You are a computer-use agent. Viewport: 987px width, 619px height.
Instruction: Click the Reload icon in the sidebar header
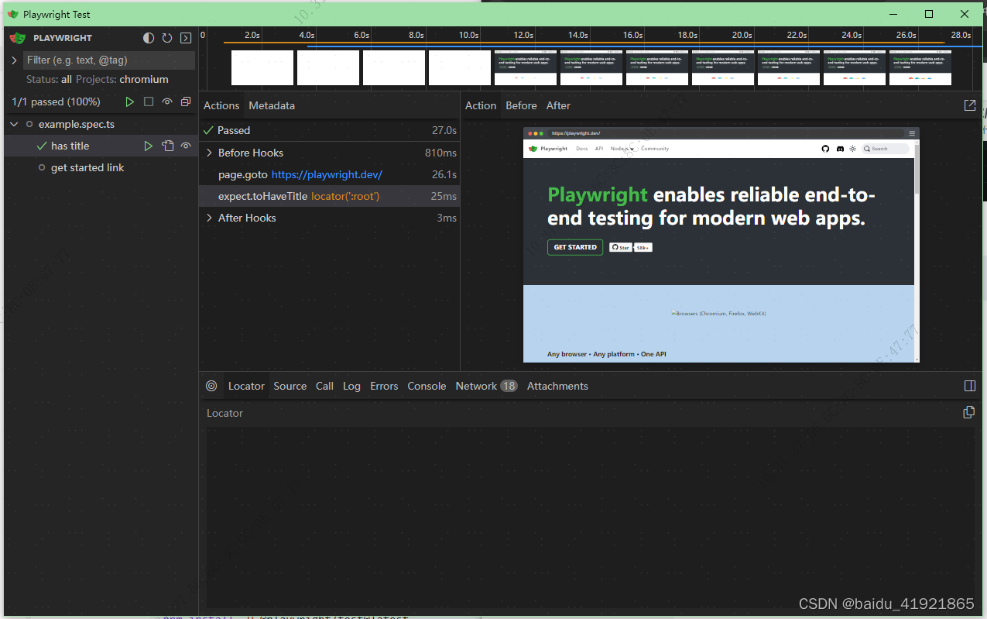(166, 38)
